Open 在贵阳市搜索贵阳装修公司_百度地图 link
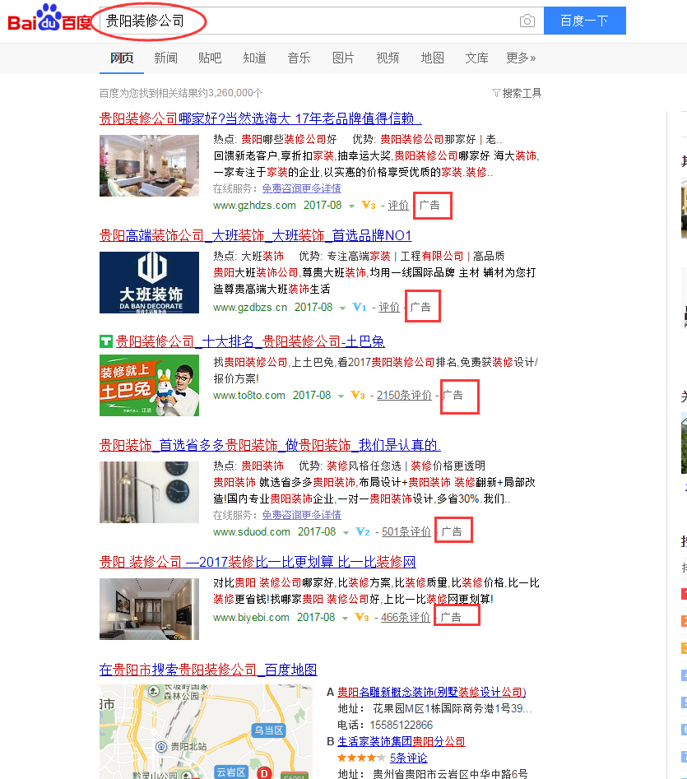The width and height of the screenshot is (687, 779). tap(208, 670)
